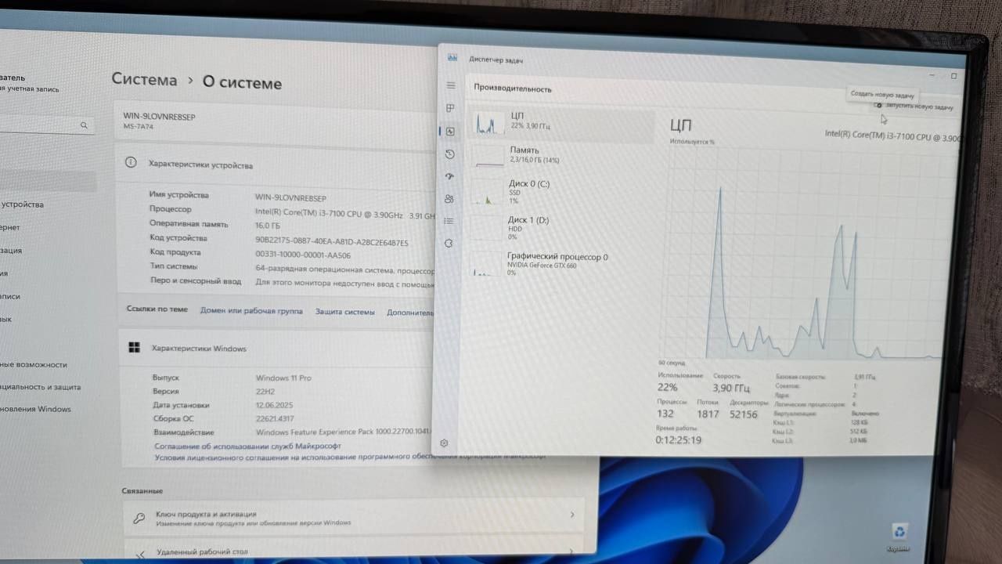Focus the Settings search input field

click(47, 125)
